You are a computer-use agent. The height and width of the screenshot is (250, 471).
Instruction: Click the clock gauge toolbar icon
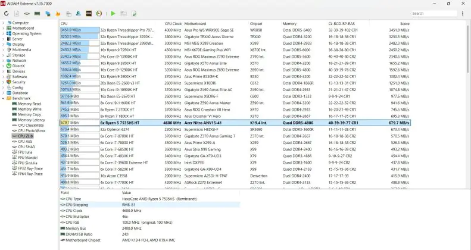coord(99,14)
